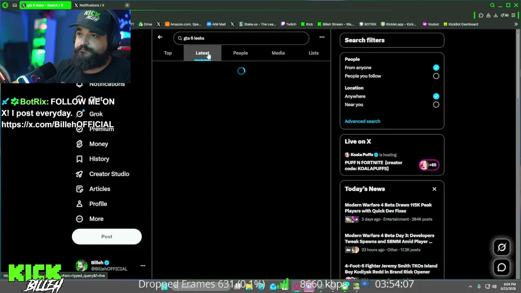Click the Grok icon in the sidebar

pos(79,114)
